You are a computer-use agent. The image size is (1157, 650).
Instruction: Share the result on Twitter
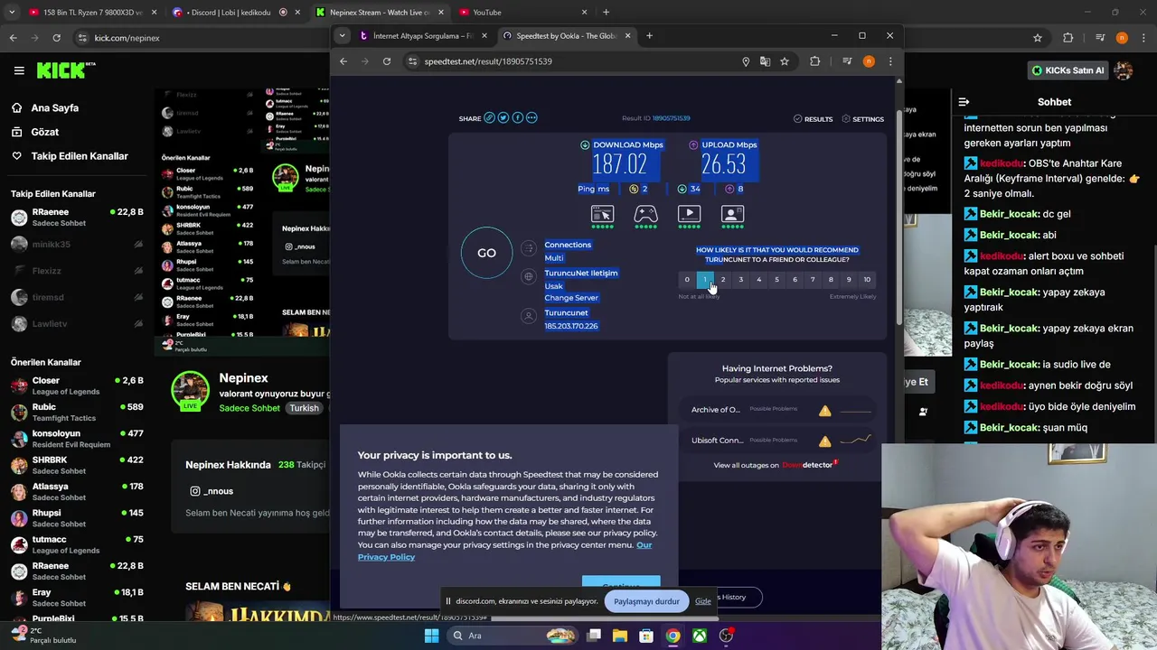(503, 117)
